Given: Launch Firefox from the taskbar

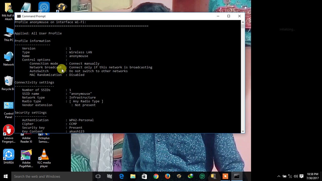Looking at the screenshot, I should [168, 176].
